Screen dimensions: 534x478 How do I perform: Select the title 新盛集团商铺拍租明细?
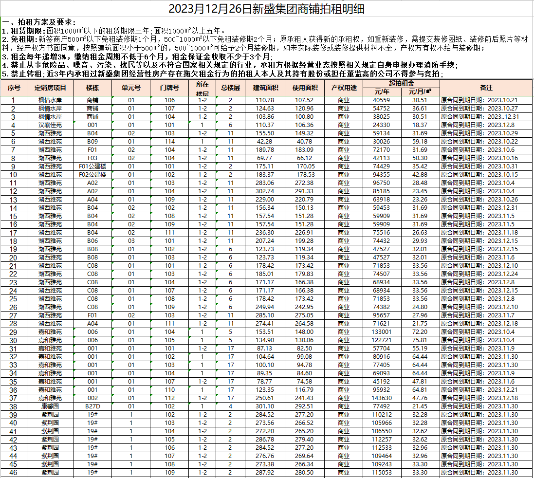[267, 9]
